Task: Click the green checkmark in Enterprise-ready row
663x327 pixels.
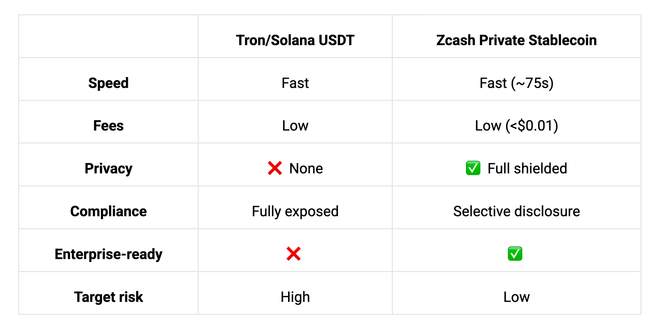Action: click(x=515, y=254)
